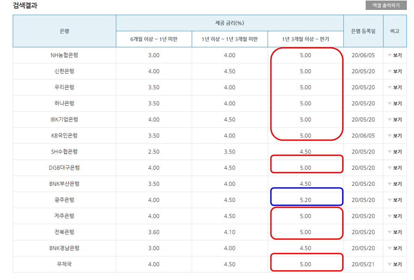Image resolution: width=414 pixels, height=280 pixels.
Task: Click BNK경남은행 3.00 six-month rate
Action: [154, 248]
